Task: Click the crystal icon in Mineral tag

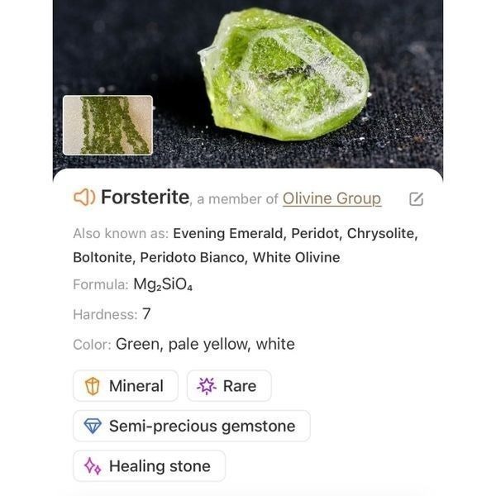Action: tap(93, 386)
